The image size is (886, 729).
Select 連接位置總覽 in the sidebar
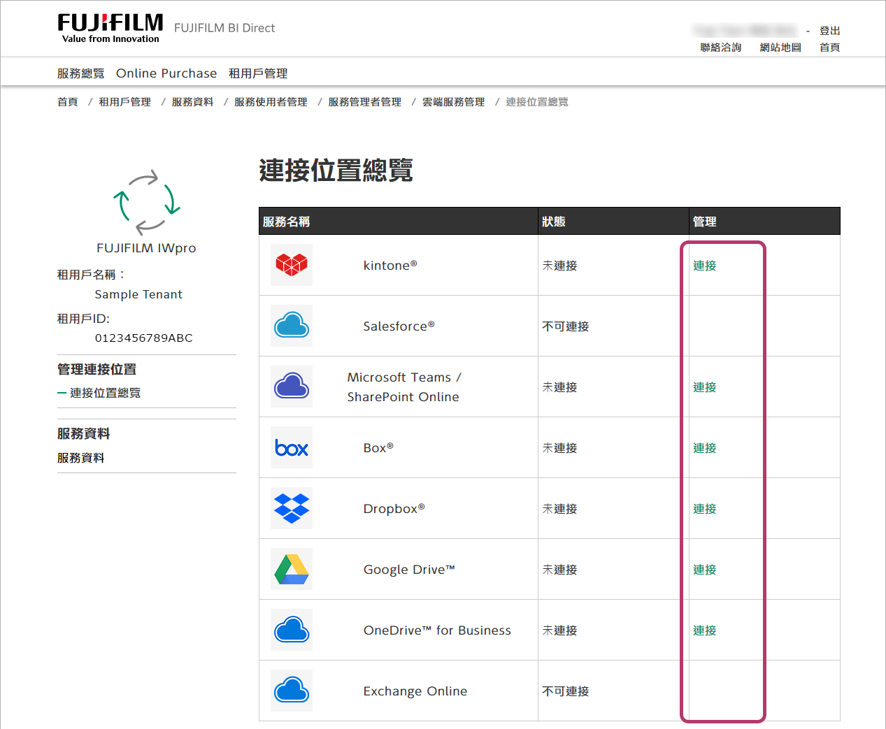tap(105, 393)
